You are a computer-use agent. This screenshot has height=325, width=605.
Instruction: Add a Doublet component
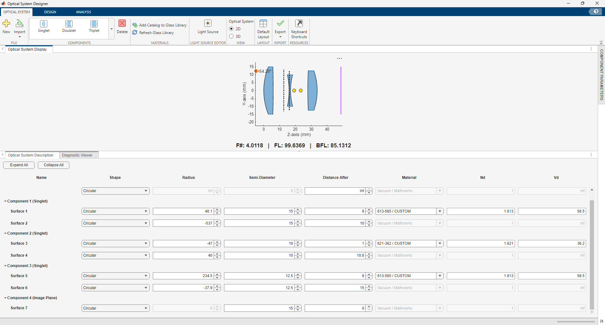tap(69, 27)
